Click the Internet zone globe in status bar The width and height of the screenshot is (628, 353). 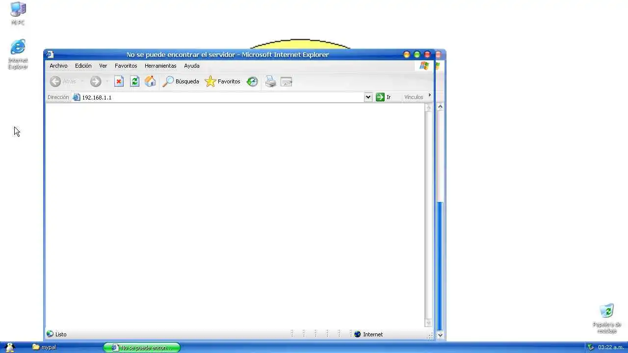(x=358, y=334)
